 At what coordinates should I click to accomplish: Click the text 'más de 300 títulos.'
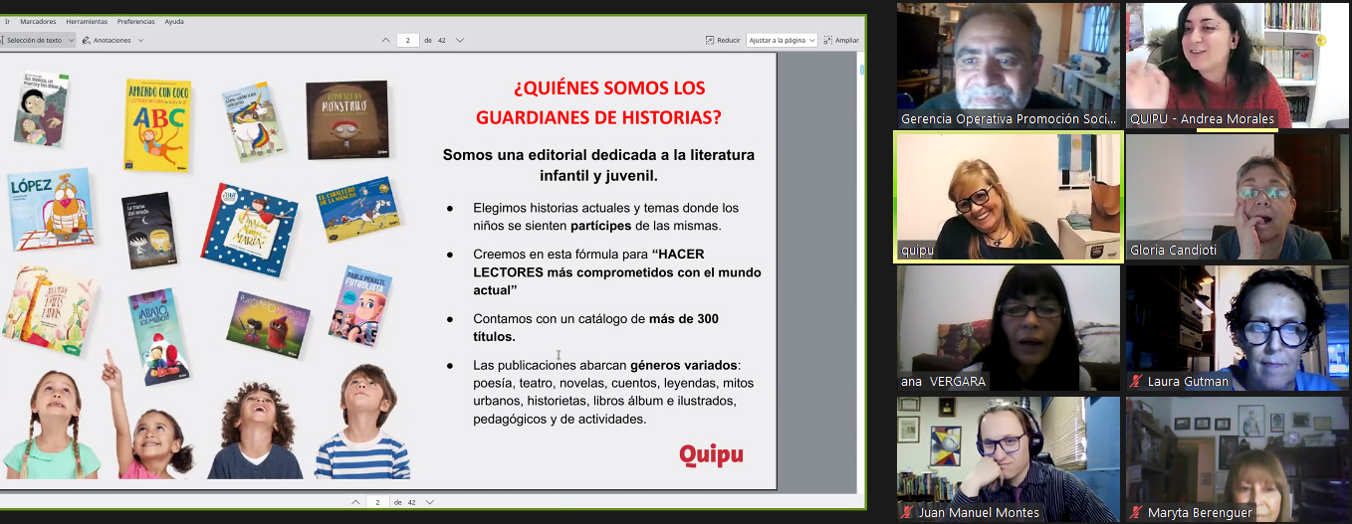click(595, 327)
